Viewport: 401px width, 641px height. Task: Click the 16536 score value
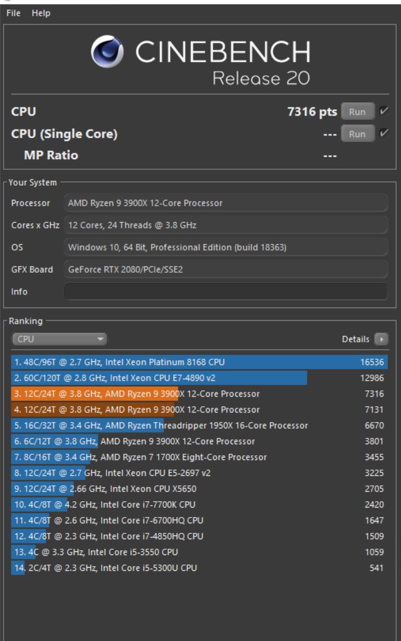(x=372, y=362)
